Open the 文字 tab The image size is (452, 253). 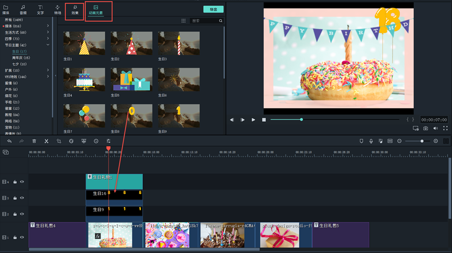pyautogui.click(x=40, y=10)
